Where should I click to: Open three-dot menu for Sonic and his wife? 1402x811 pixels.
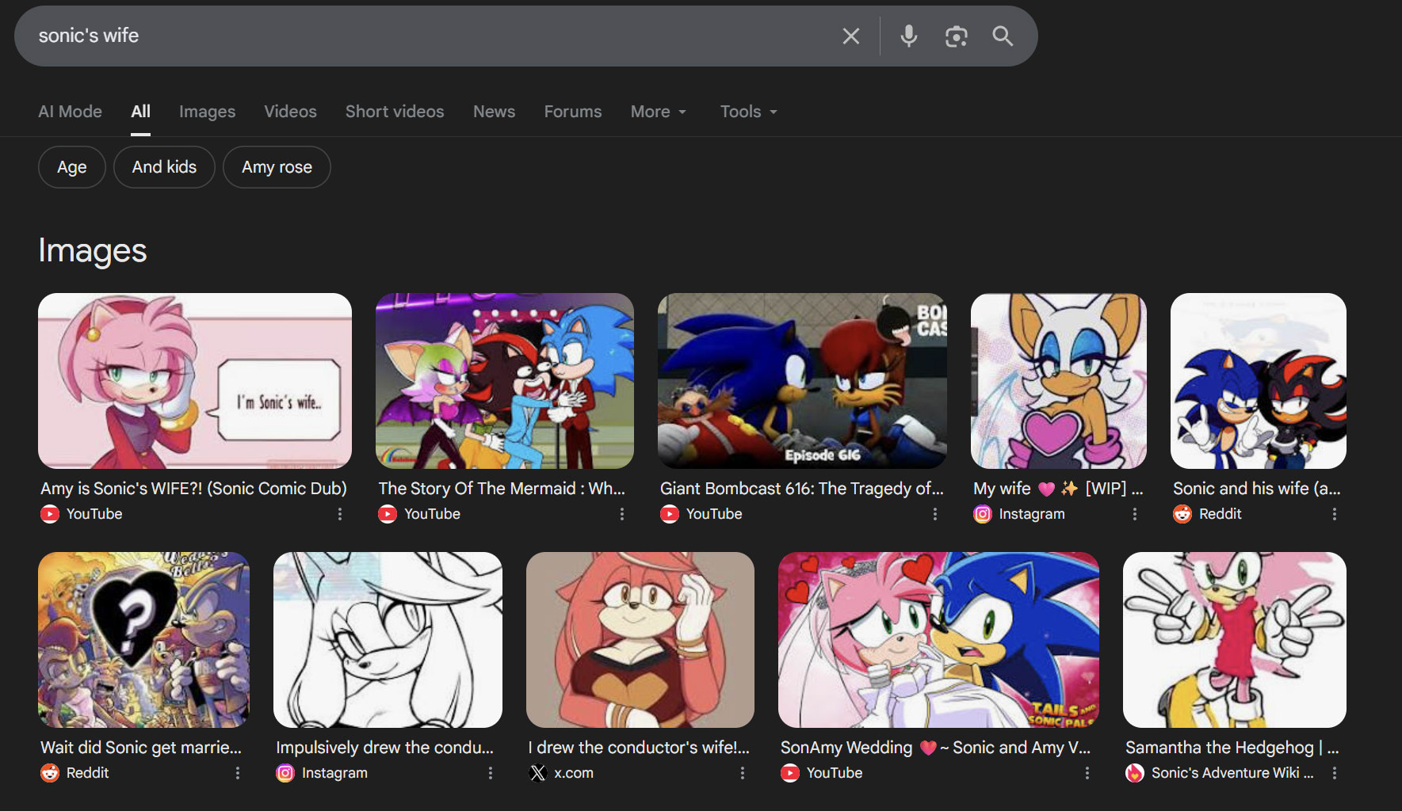pyautogui.click(x=1335, y=514)
